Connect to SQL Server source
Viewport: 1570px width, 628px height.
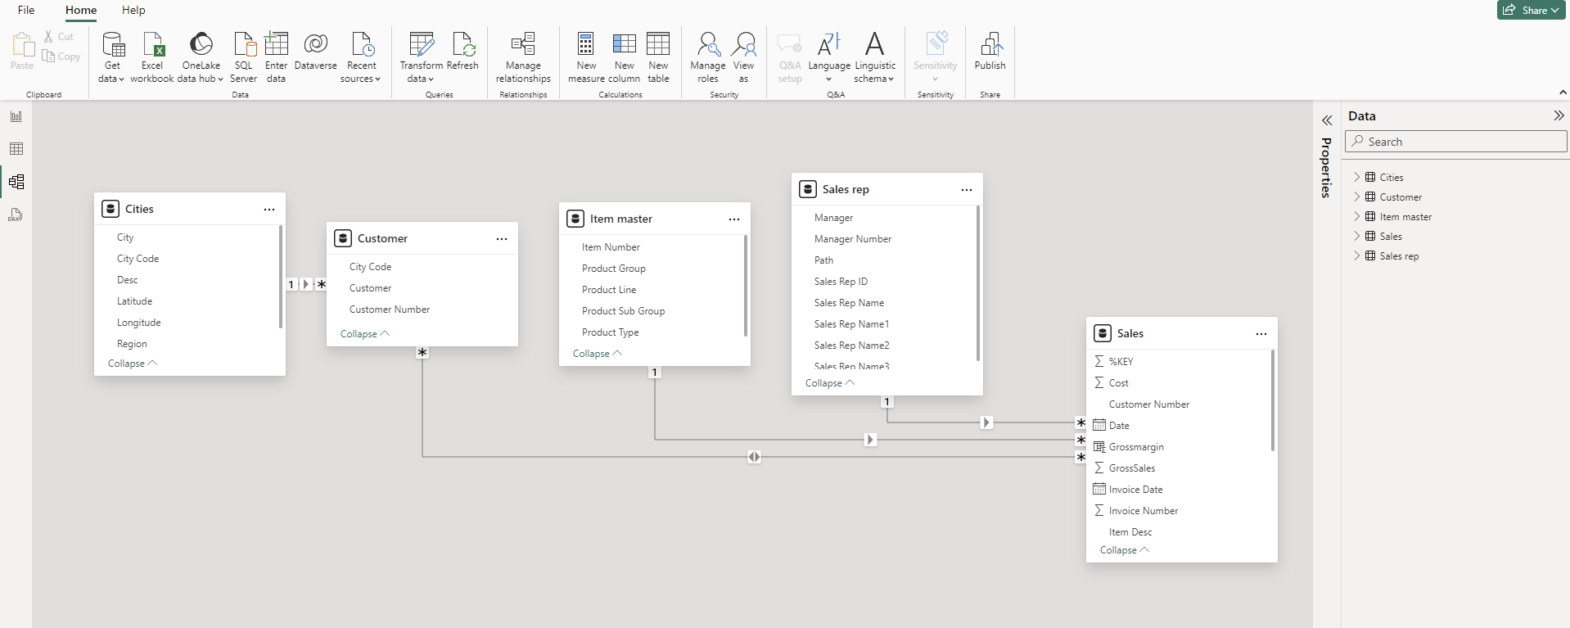click(x=244, y=57)
